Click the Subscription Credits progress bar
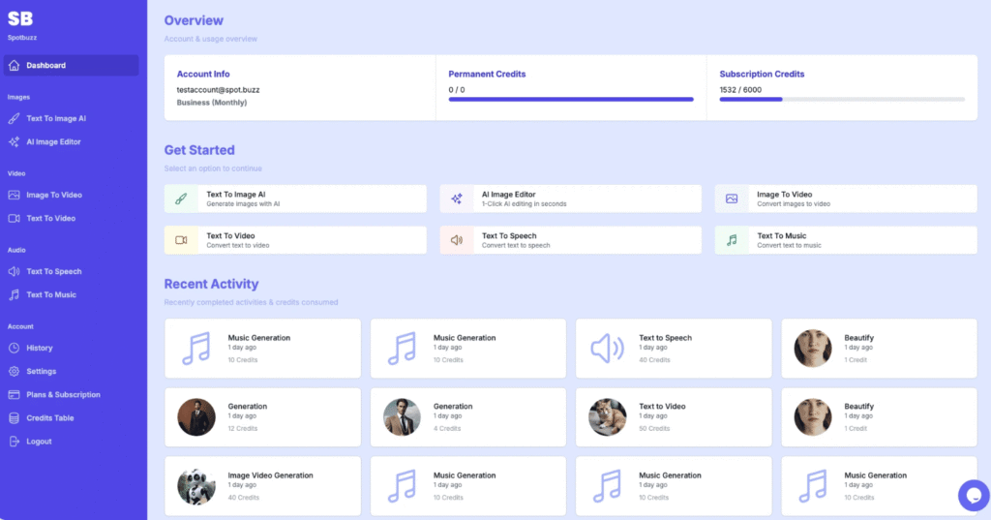 pyautogui.click(x=842, y=100)
